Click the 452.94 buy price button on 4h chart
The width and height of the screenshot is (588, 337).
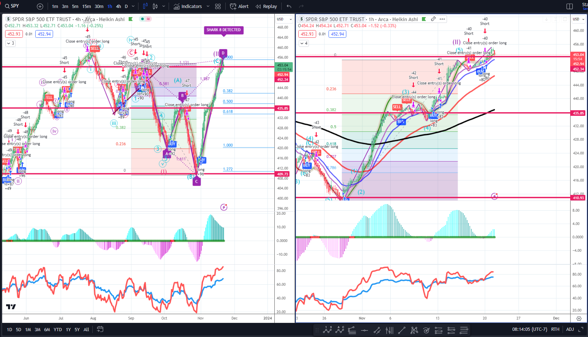(x=44, y=34)
